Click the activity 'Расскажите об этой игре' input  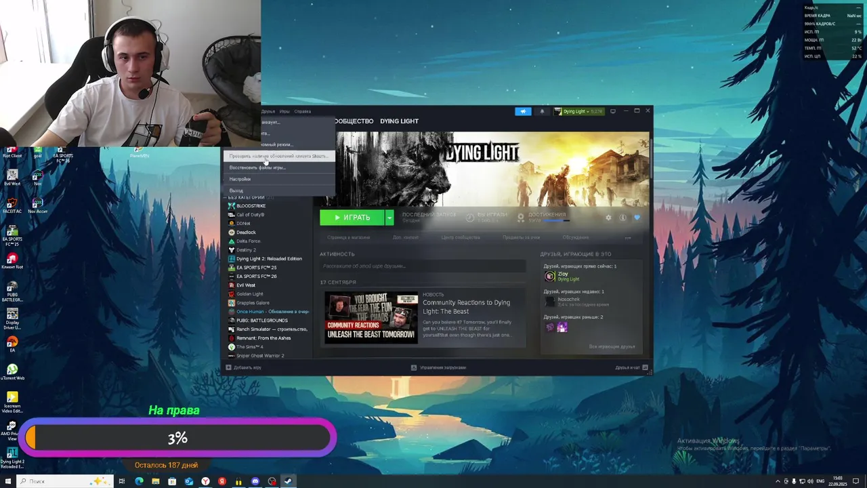pos(423,266)
